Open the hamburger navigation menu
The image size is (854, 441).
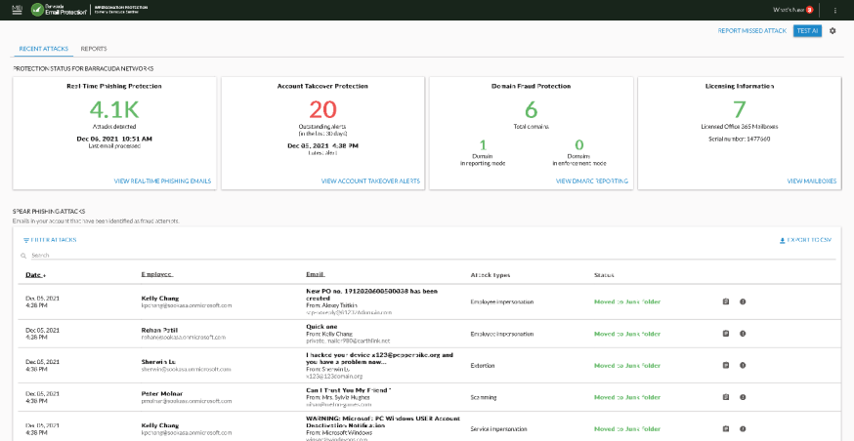click(x=17, y=10)
